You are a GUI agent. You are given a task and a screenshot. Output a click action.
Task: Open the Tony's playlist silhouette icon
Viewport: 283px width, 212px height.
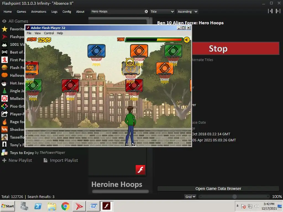point(4,145)
